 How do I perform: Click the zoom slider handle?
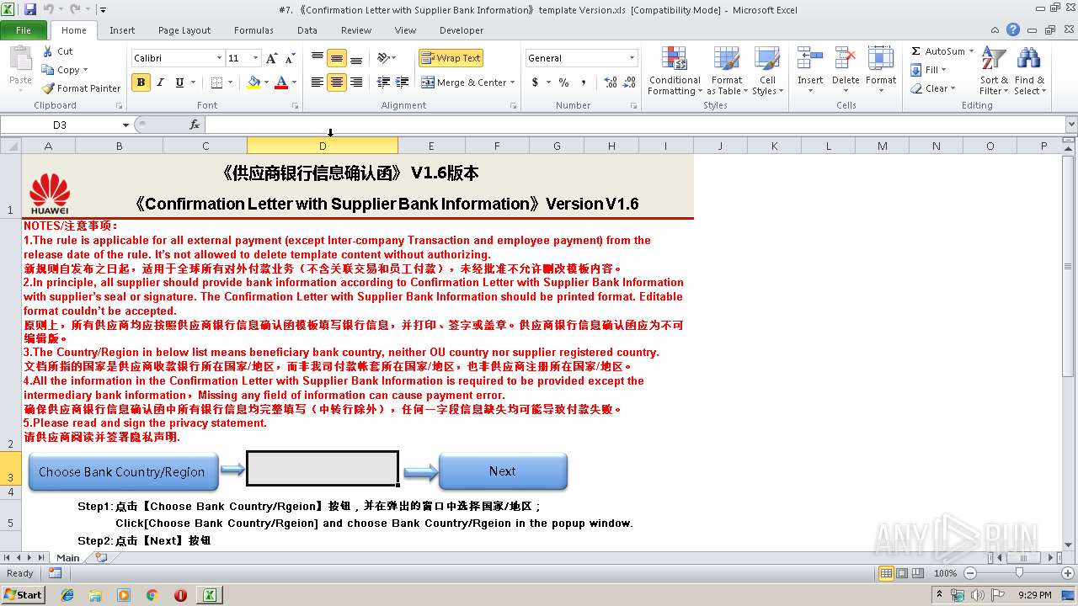pyautogui.click(x=1018, y=573)
